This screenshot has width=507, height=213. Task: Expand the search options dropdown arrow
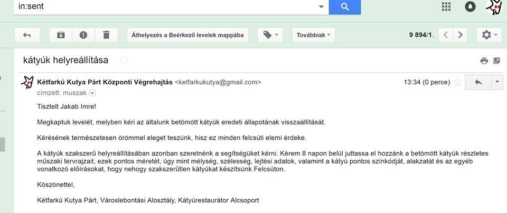pyautogui.click(x=321, y=7)
